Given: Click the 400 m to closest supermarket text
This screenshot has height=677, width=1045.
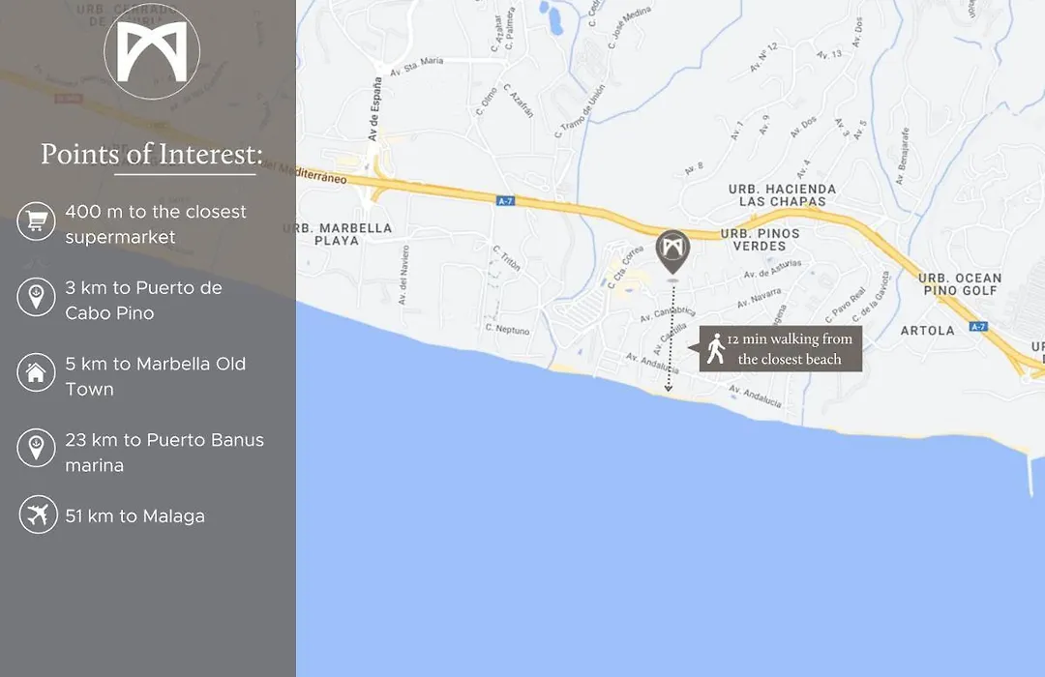Looking at the screenshot, I should pos(156,223).
